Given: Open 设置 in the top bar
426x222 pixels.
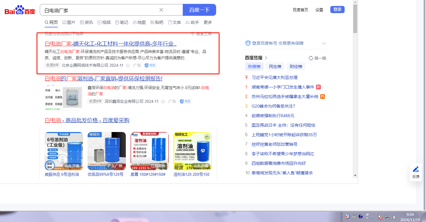Looking at the screenshot, I should [319, 10].
